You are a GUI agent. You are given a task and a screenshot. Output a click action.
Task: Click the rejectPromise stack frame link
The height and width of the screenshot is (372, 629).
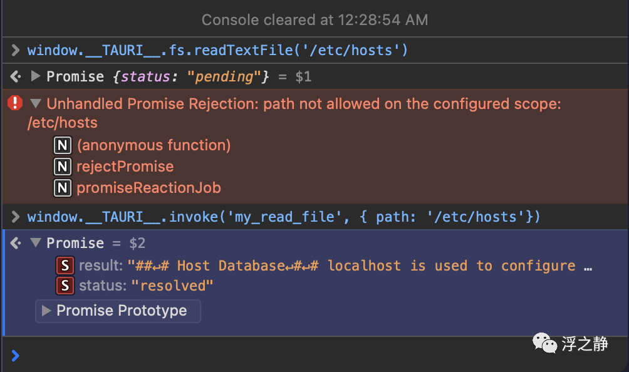pyautogui.click(x=125, y=167)
